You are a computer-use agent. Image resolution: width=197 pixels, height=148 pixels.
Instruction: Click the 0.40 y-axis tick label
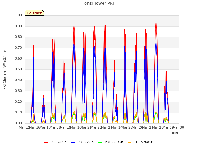18,80
